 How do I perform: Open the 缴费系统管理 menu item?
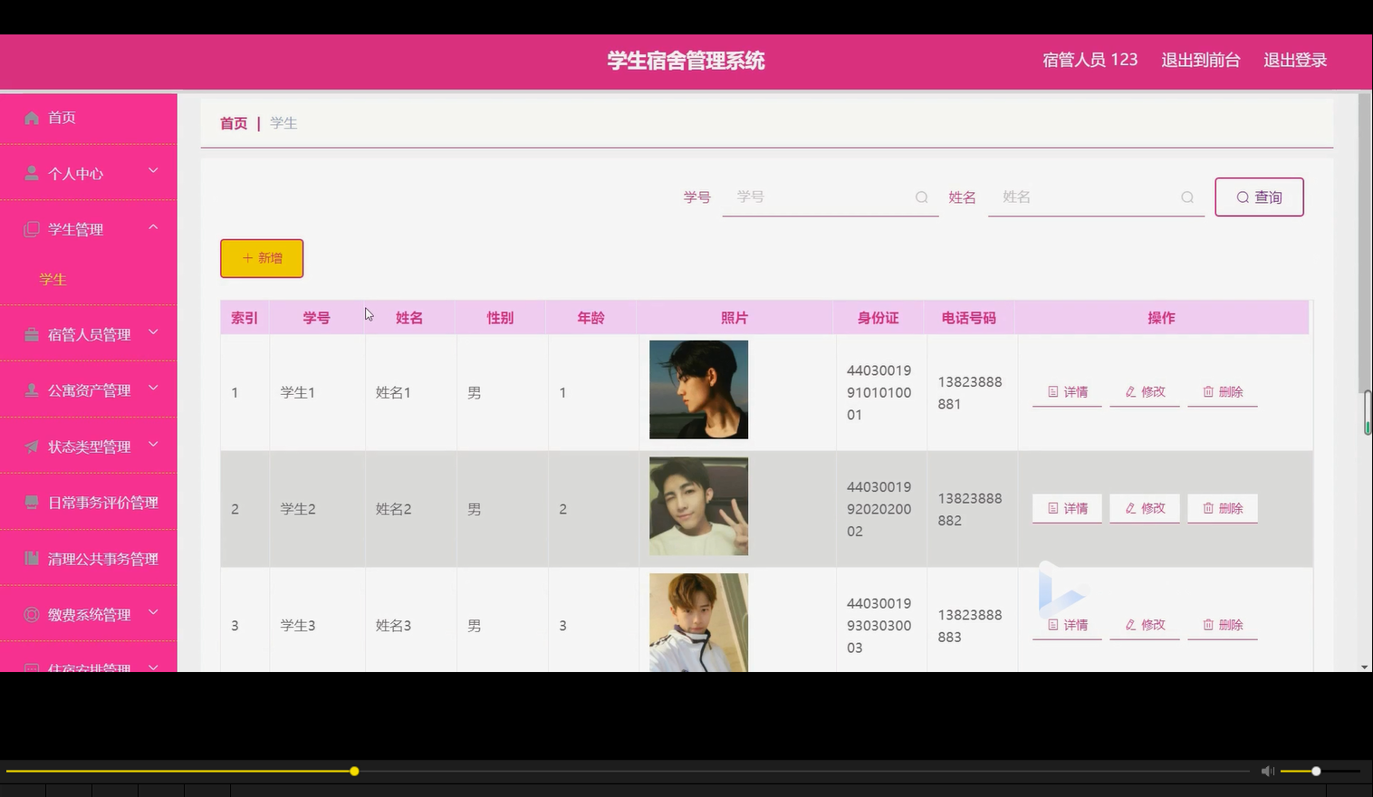pyautogui.click(x=89, y=615)
